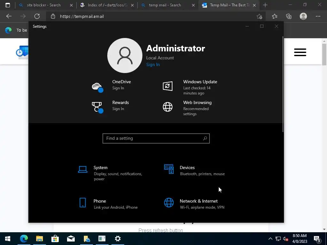Image resolution: width=327 pixels, height=245 pixels.
Task: Click the muted volume icon in system tray
Action: 285,239
